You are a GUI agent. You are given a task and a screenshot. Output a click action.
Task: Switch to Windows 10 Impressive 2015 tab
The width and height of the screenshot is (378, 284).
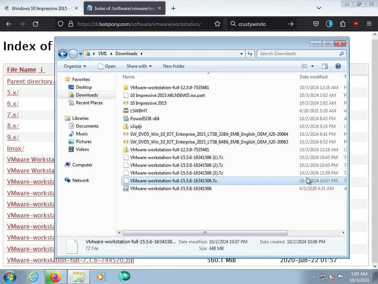[x=41, y=8]
